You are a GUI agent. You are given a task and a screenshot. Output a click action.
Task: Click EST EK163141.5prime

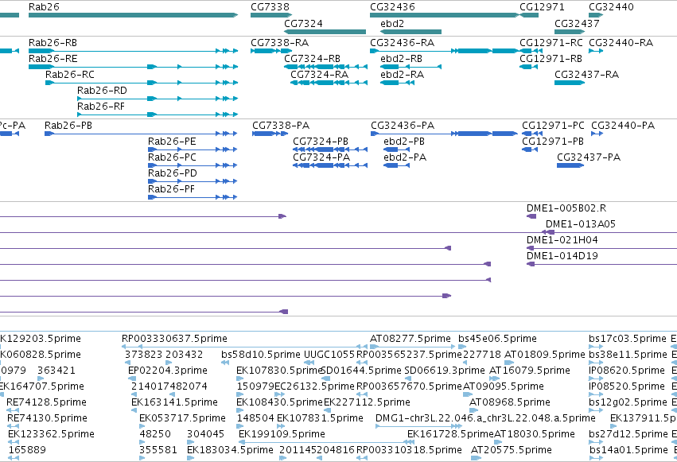(x=174, y=402)
